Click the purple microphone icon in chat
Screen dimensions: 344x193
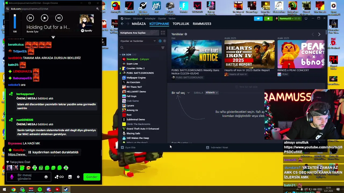point(12,177)
